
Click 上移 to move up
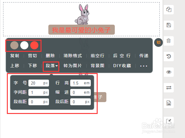point(15,66)
